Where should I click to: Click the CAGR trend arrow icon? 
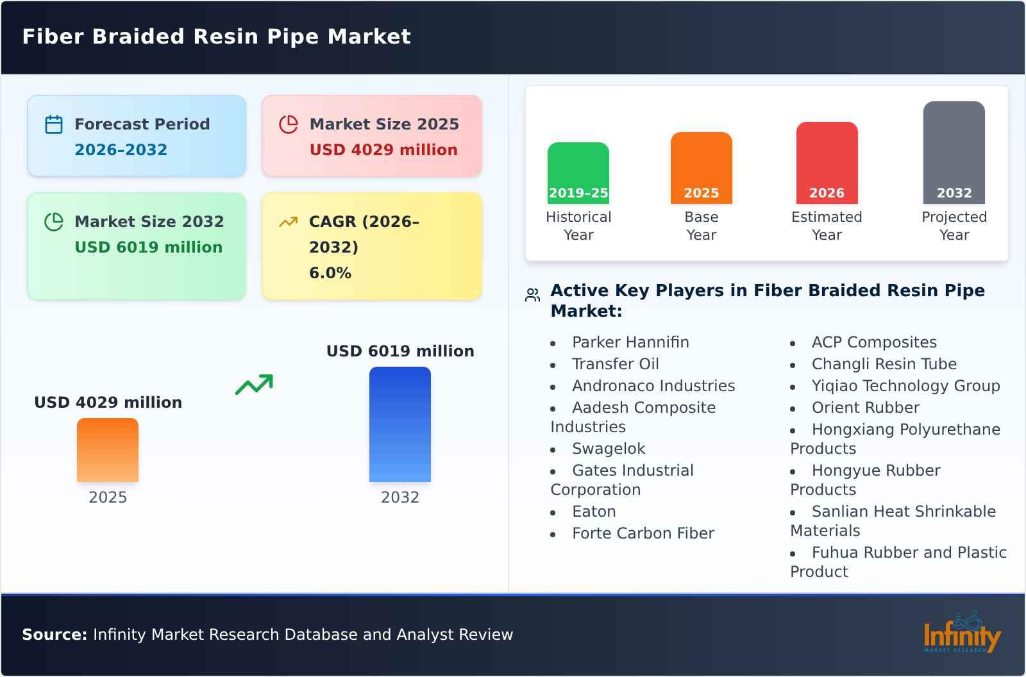[288, 221]
